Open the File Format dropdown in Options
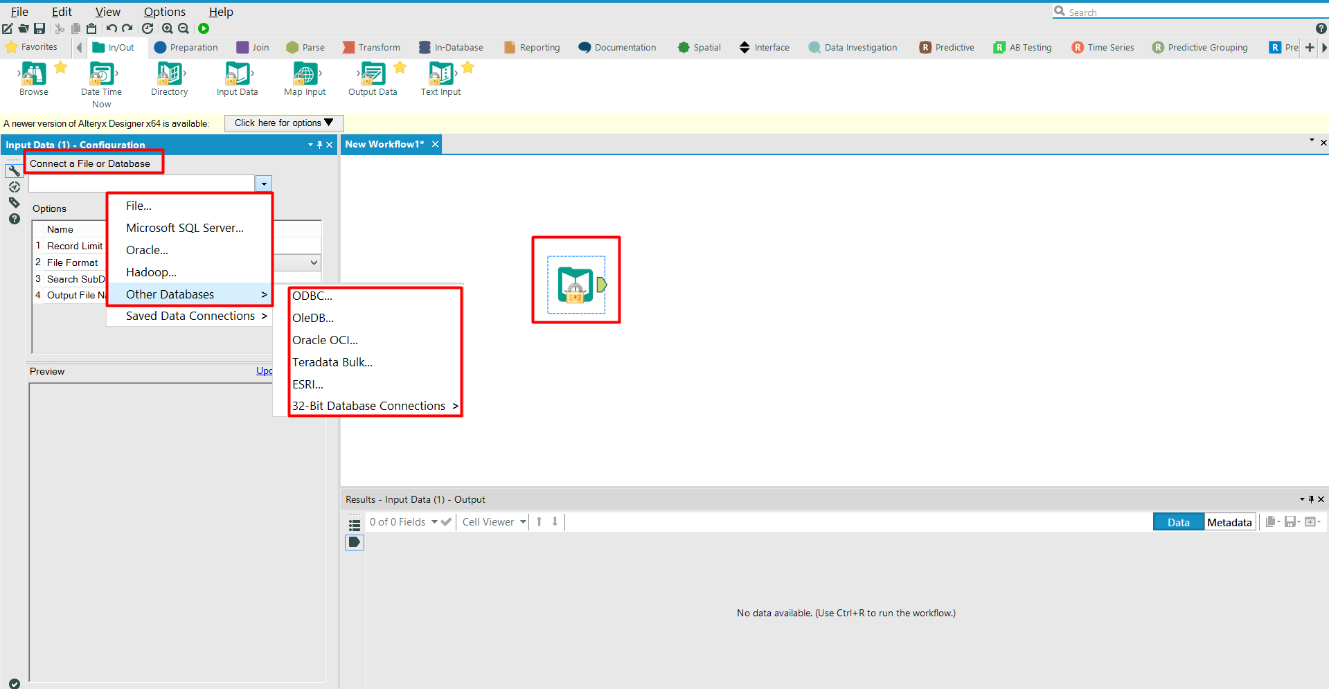This screenshot has width=1329, height=689. click(x=314, y=262)
